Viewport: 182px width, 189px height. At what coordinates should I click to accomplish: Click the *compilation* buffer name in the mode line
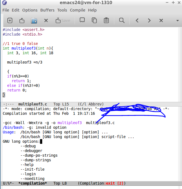click(x=33, y=183)
